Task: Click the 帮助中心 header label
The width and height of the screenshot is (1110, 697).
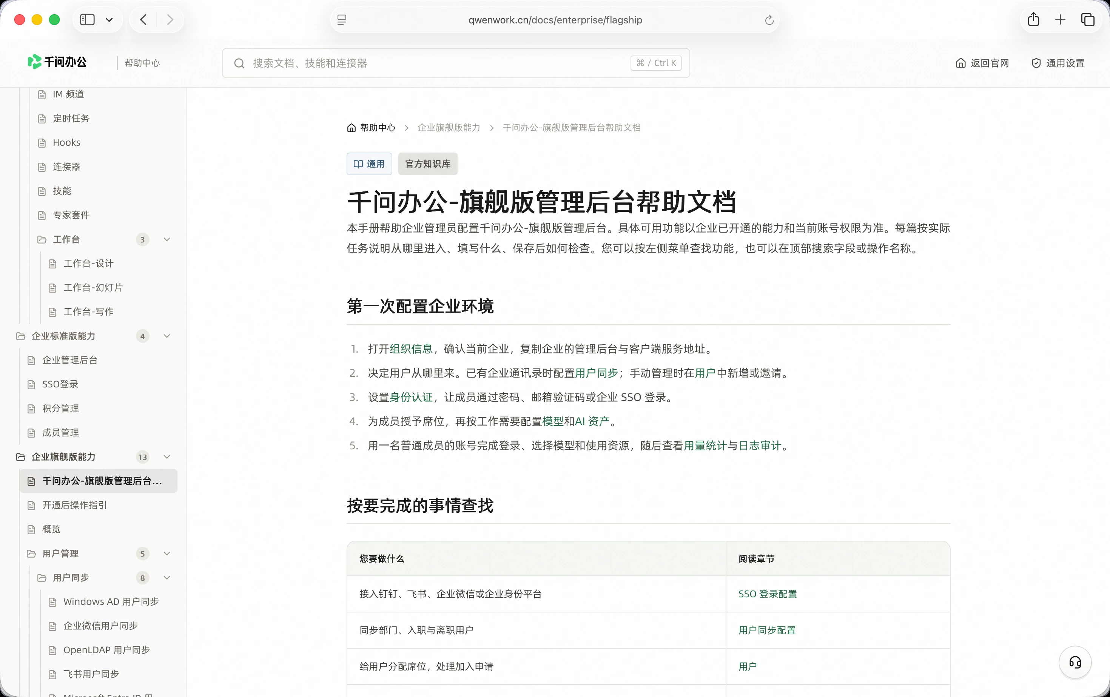Action: 142,63
